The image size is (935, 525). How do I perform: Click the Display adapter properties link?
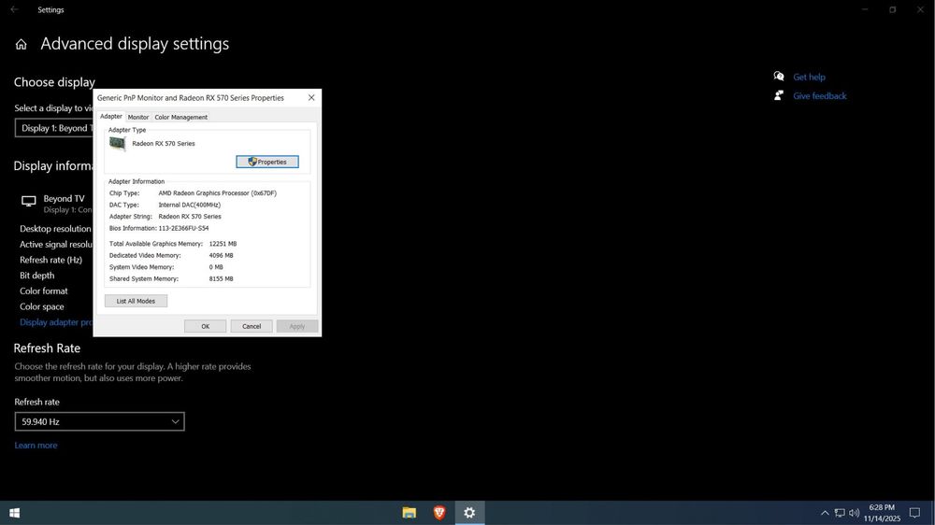(x=56, y=322)
